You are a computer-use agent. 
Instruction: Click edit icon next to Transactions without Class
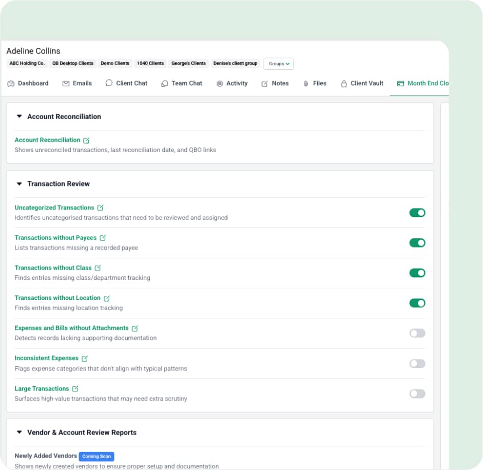[x=98, y=268]
